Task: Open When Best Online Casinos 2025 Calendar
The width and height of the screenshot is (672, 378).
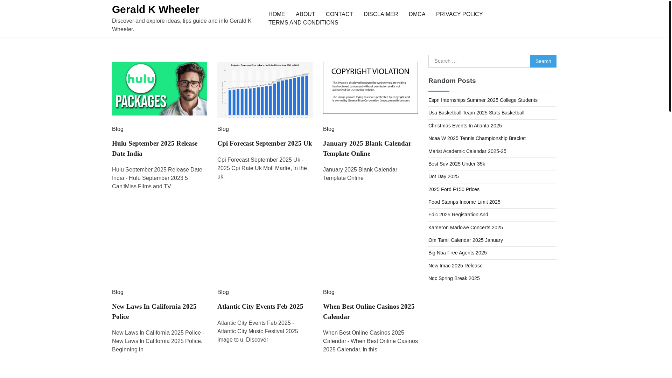Action: coord(369,311)
